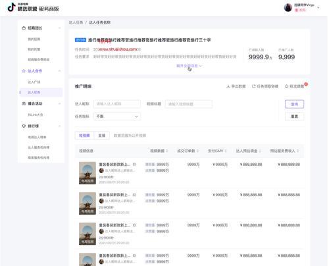Click the 招商团长 sidebar icon

point(24,28)
